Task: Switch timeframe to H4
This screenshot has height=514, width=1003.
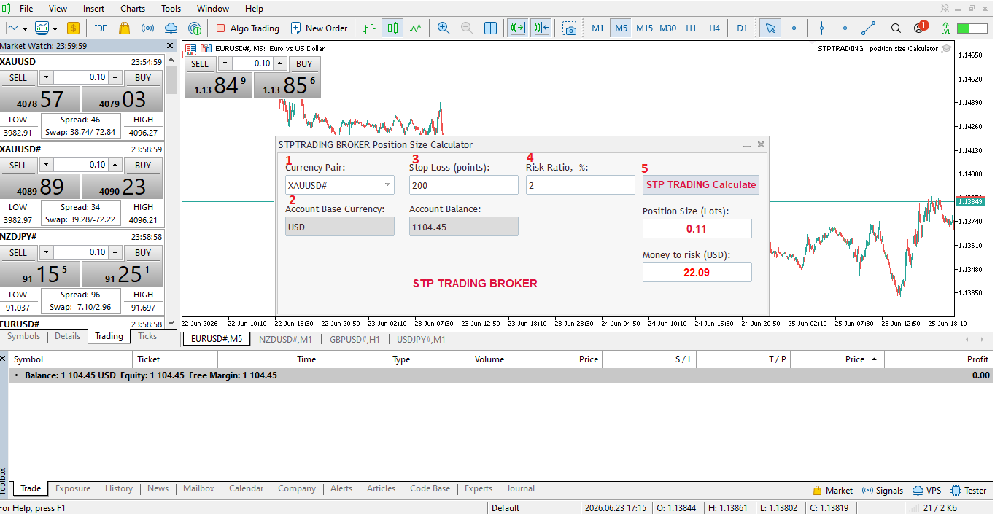Action: (x=714, y=28)
